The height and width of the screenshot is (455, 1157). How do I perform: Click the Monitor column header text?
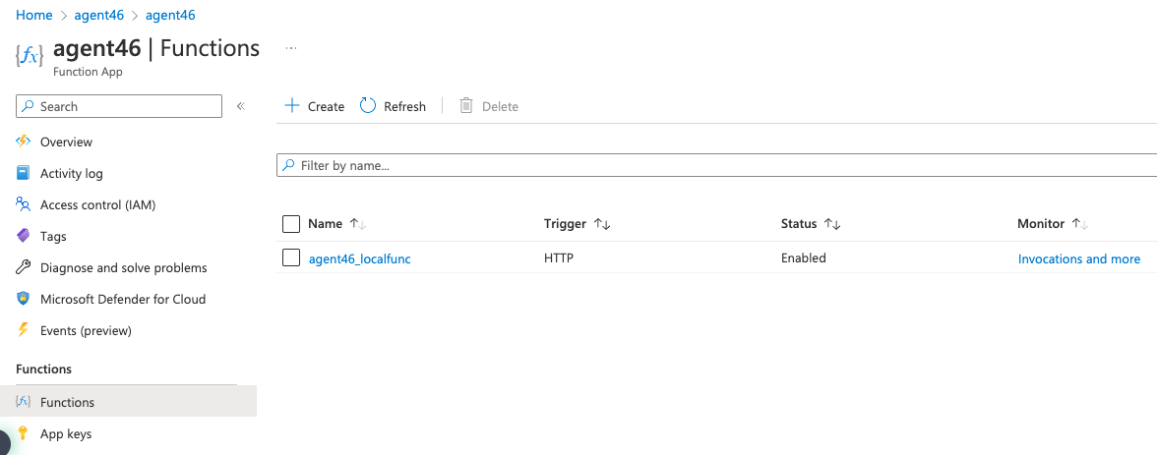point(1041,223)
